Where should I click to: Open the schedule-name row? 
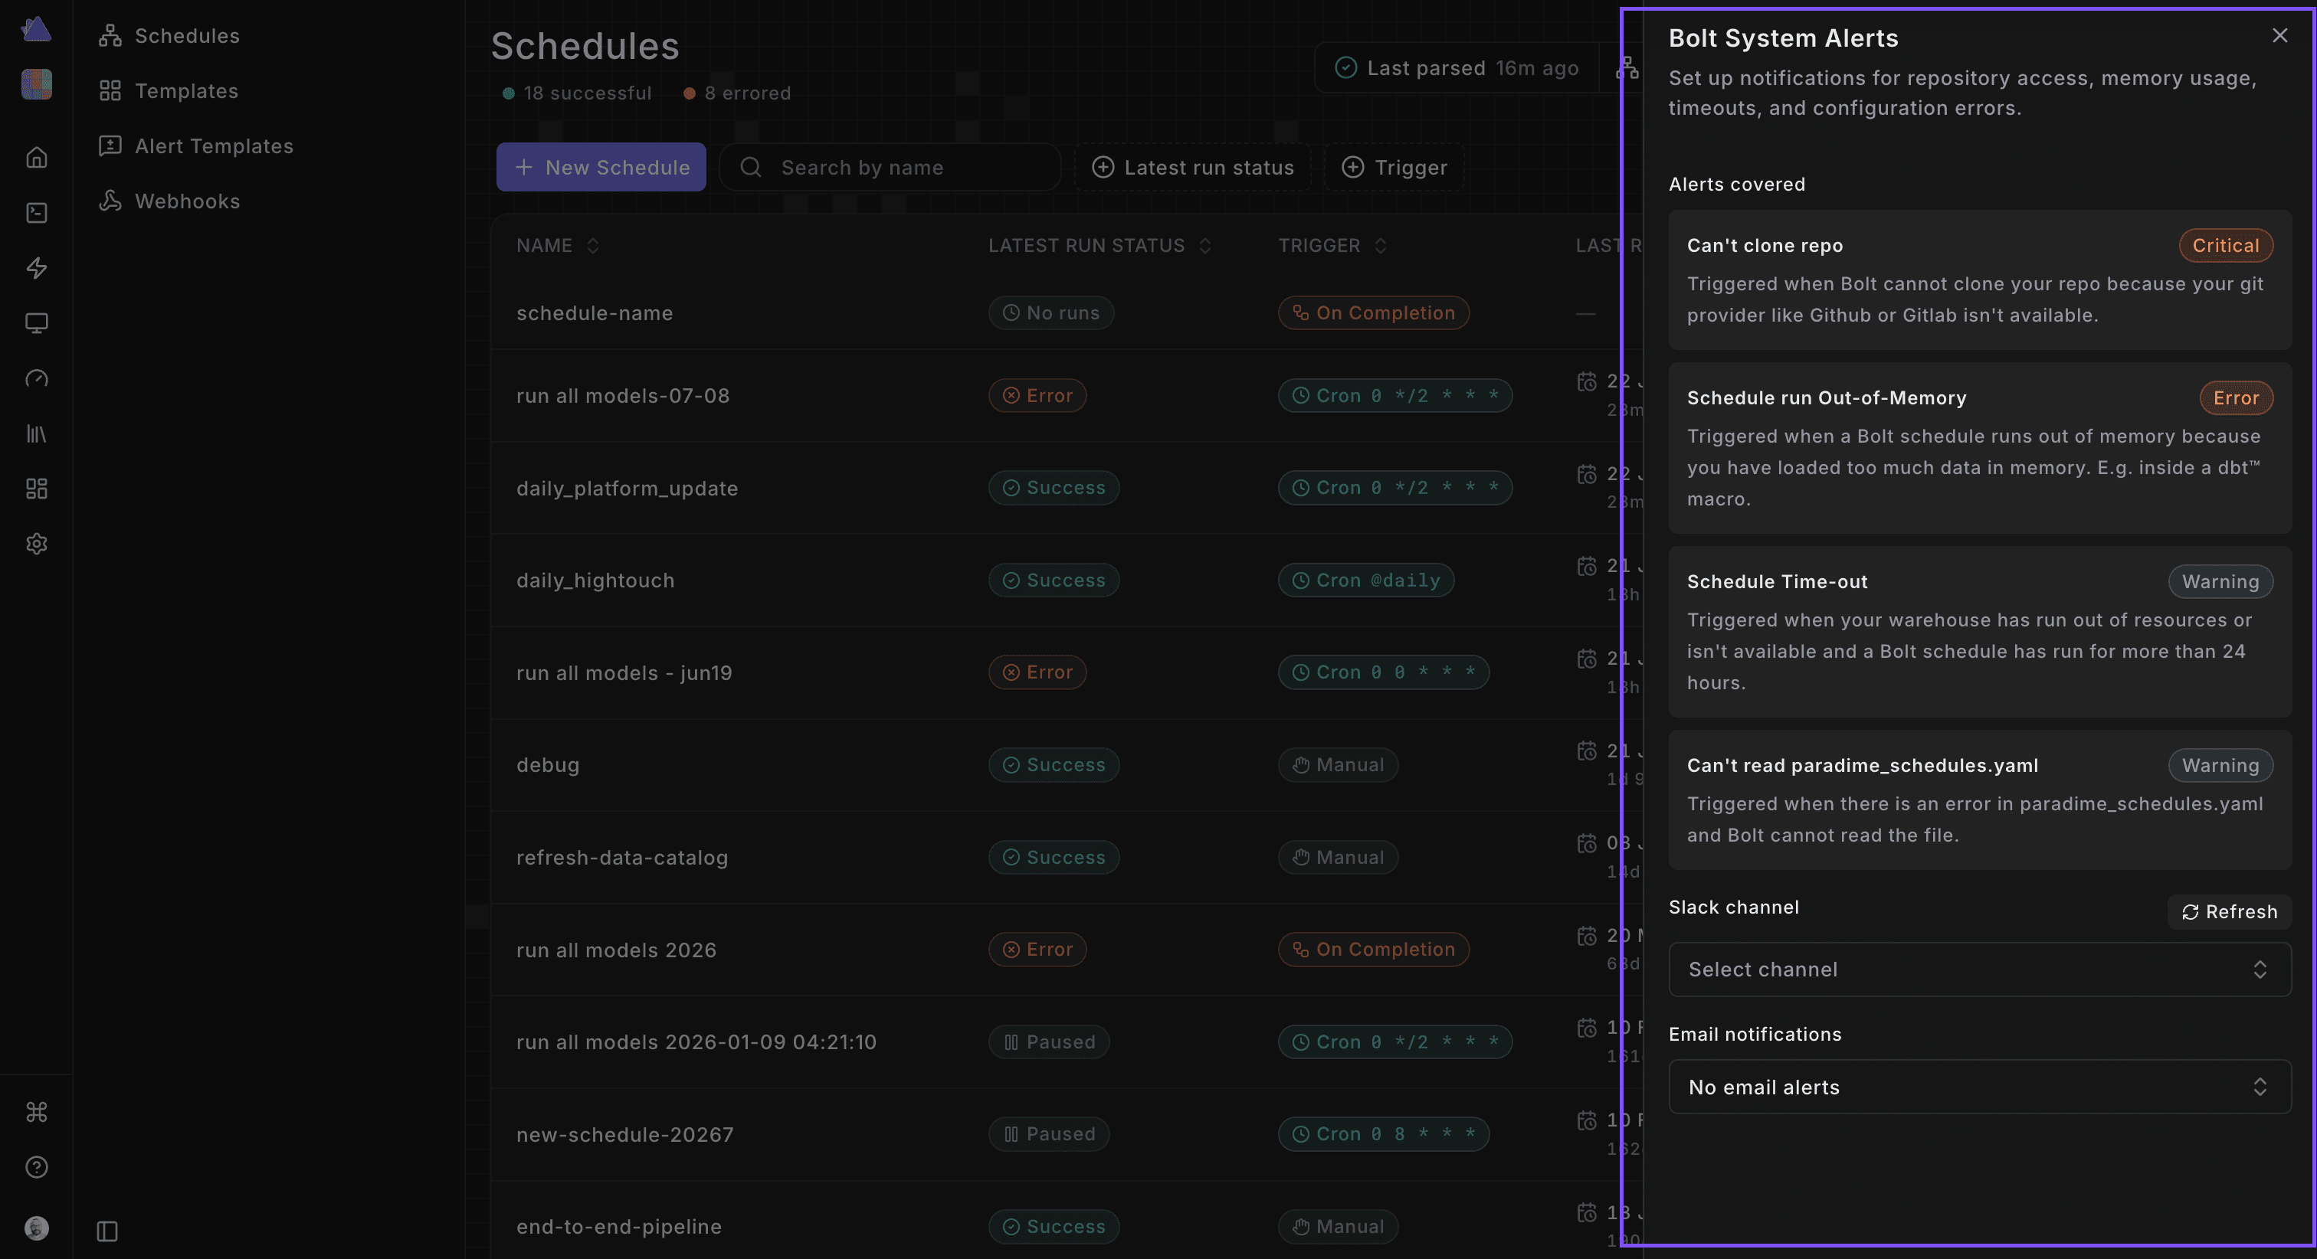pyautogui.click(x=595, y=313)
